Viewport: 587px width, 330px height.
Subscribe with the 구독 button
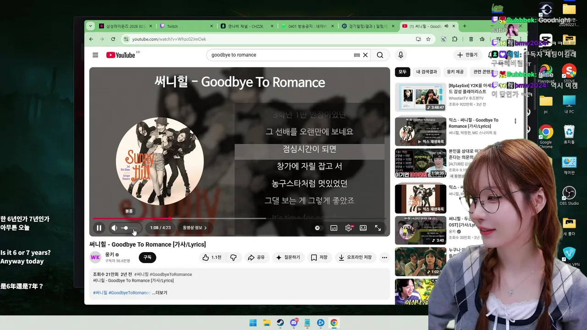tap(147, 258)
